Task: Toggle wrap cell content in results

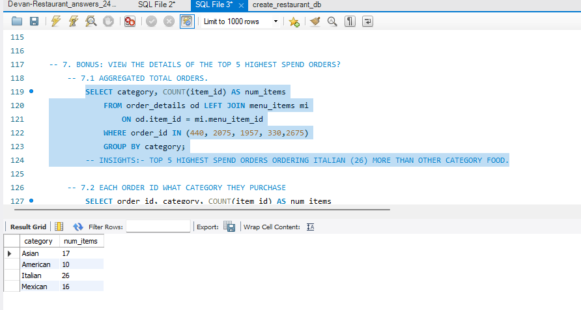Action: [311, 227]
